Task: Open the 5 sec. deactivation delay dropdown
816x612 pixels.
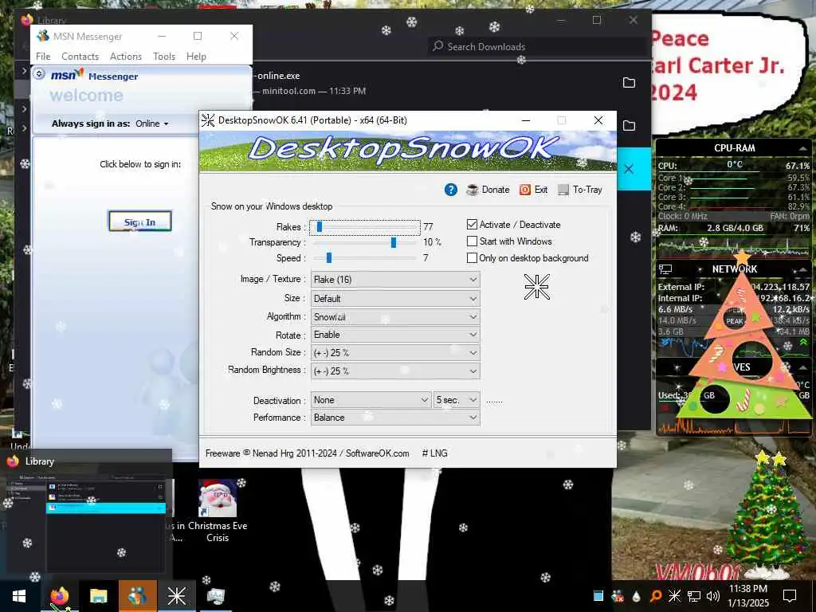Action: tap(457, 400)
